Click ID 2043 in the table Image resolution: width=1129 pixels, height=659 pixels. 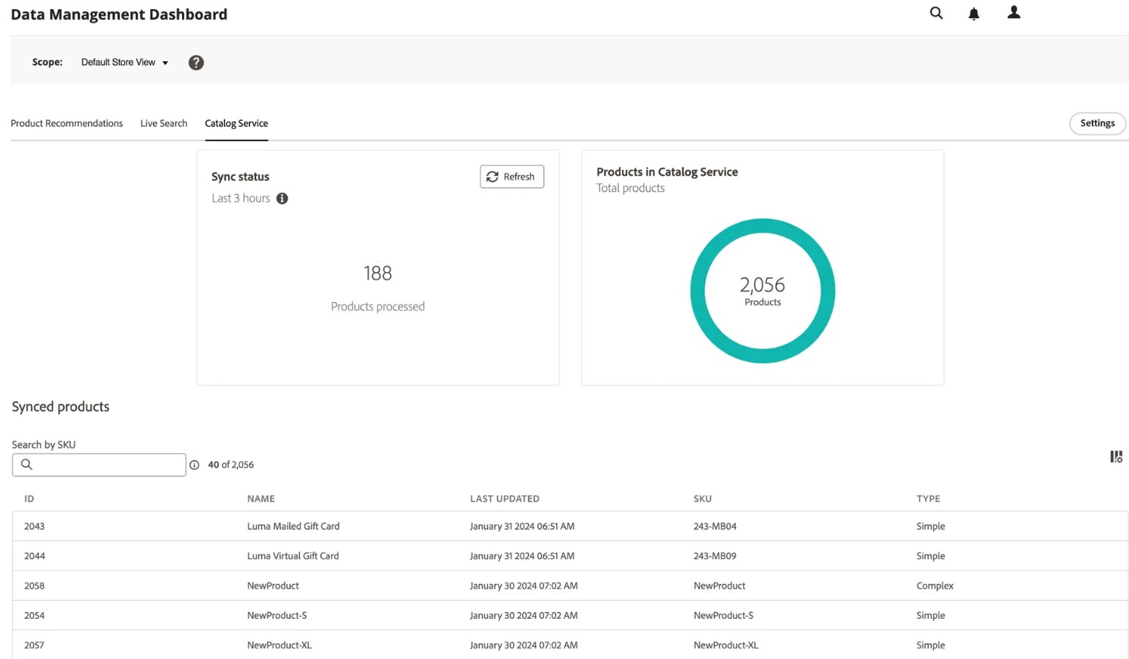(34, 526)
